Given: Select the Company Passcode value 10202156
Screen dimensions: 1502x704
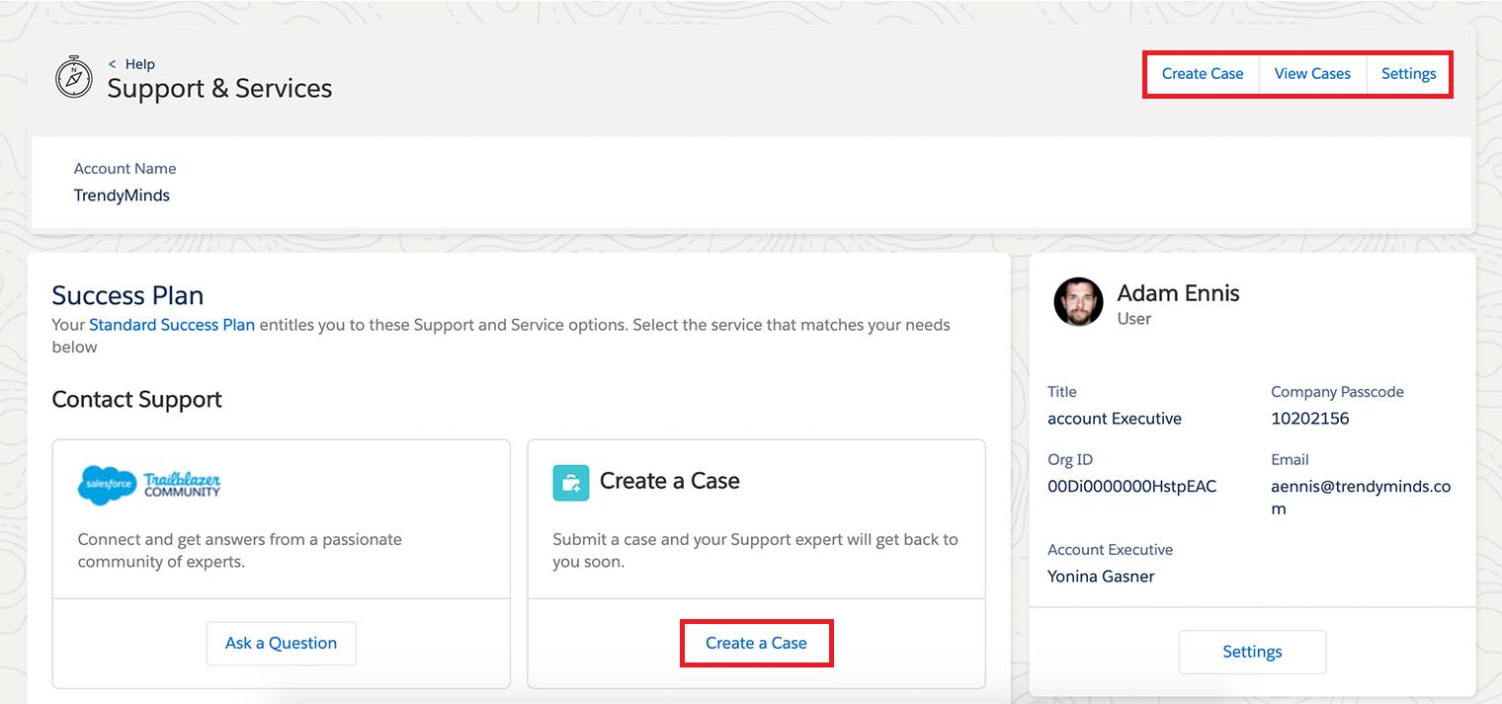Looking at the screenshot, I should coord(1310,419).
